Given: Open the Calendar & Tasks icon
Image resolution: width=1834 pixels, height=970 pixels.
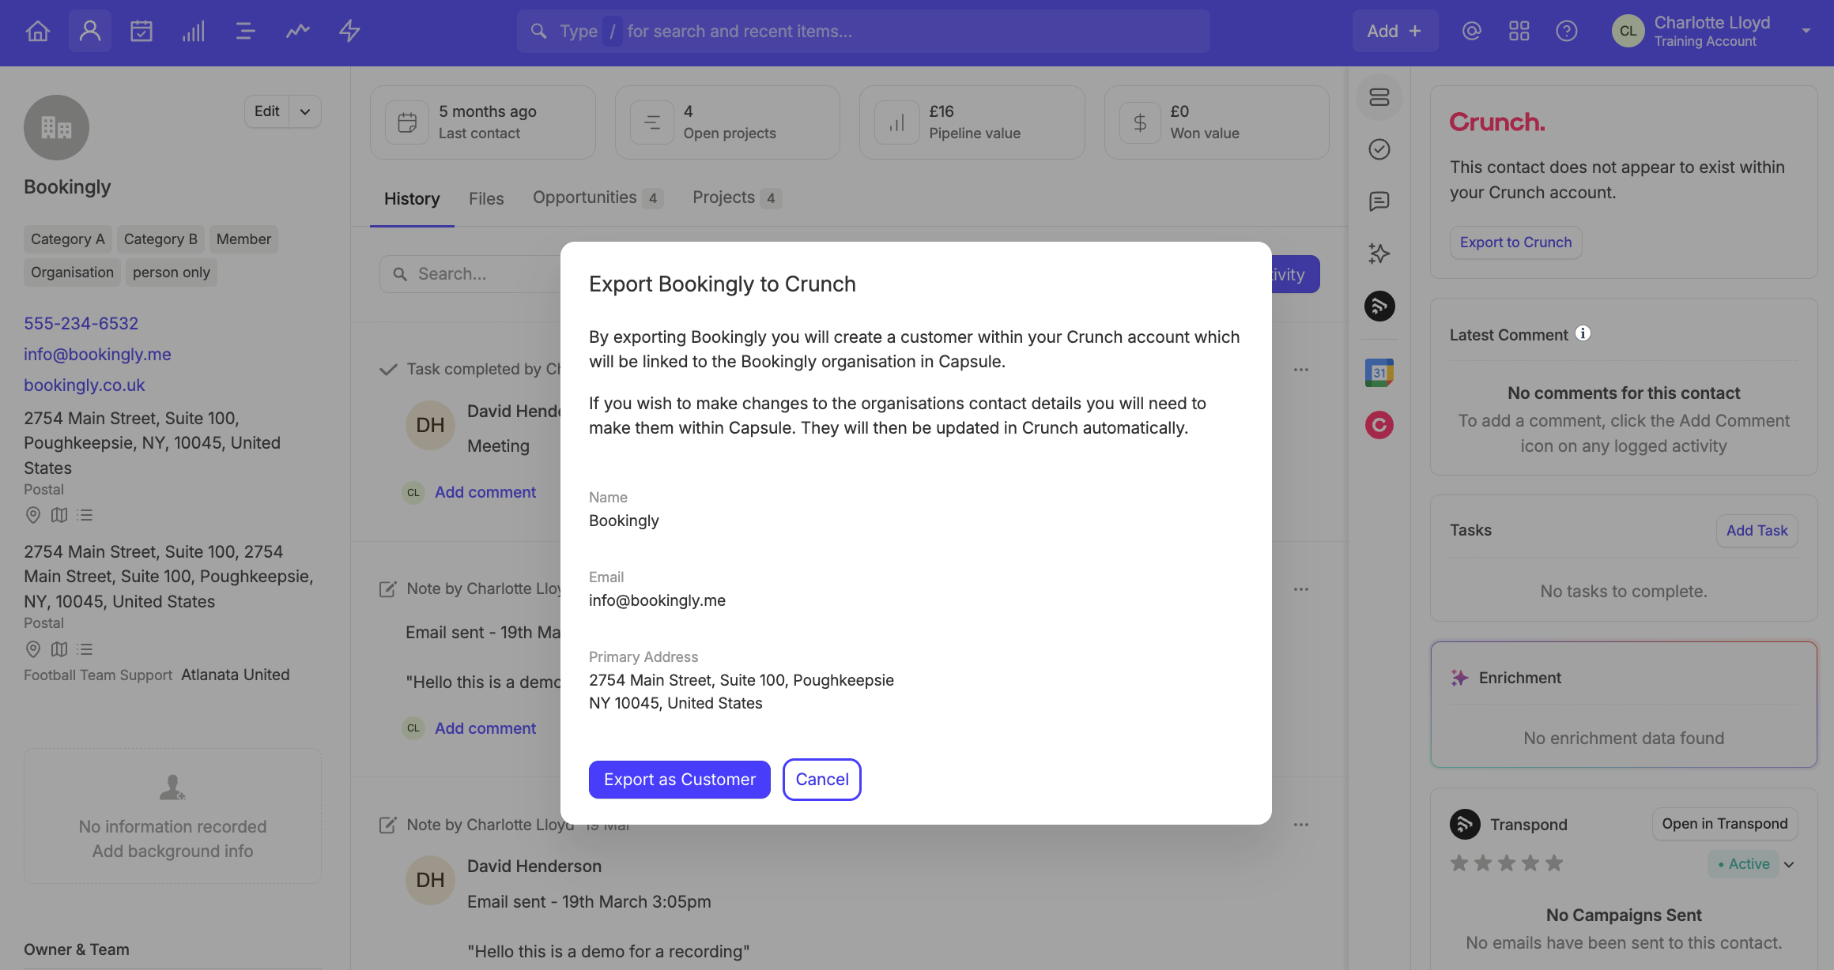Looking at the screenshot, I should pyautogui.click(x=142, y=31).
